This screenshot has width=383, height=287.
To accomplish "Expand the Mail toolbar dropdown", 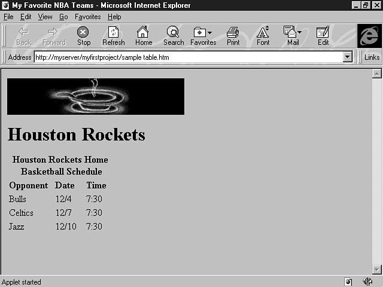I will tap(293, 35).
